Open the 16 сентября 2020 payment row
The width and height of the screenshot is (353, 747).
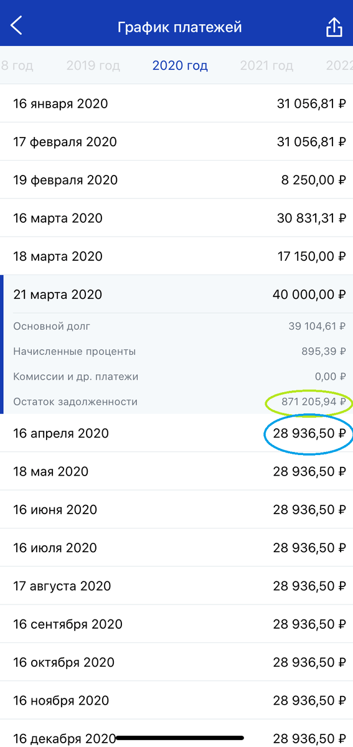[176, 624]
